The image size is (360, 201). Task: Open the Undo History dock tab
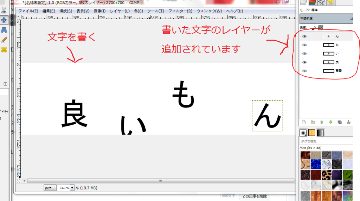coord(330,2)
